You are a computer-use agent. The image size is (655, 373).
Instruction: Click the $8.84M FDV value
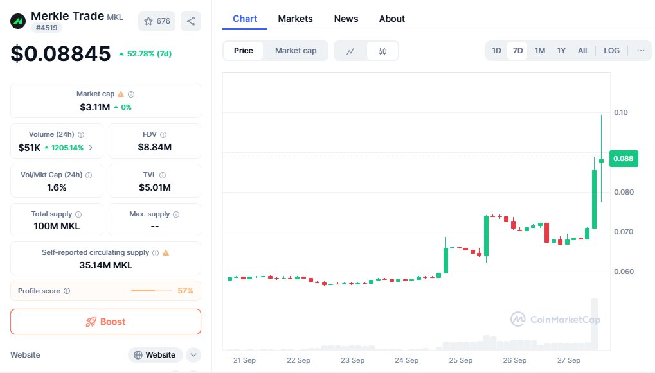coord(155,147)
